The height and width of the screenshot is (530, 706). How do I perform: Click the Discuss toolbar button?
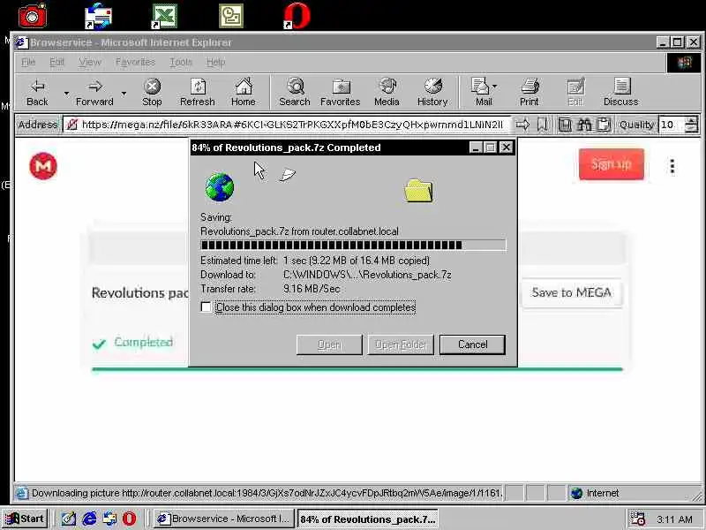point(621,93)
